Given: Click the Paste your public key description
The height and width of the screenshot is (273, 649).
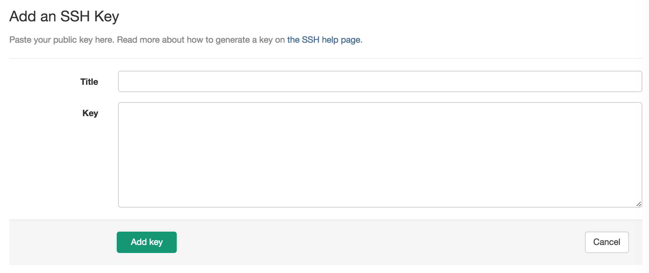Looking at the screenshot, I should pyautogui.click(x=186, y=40).
